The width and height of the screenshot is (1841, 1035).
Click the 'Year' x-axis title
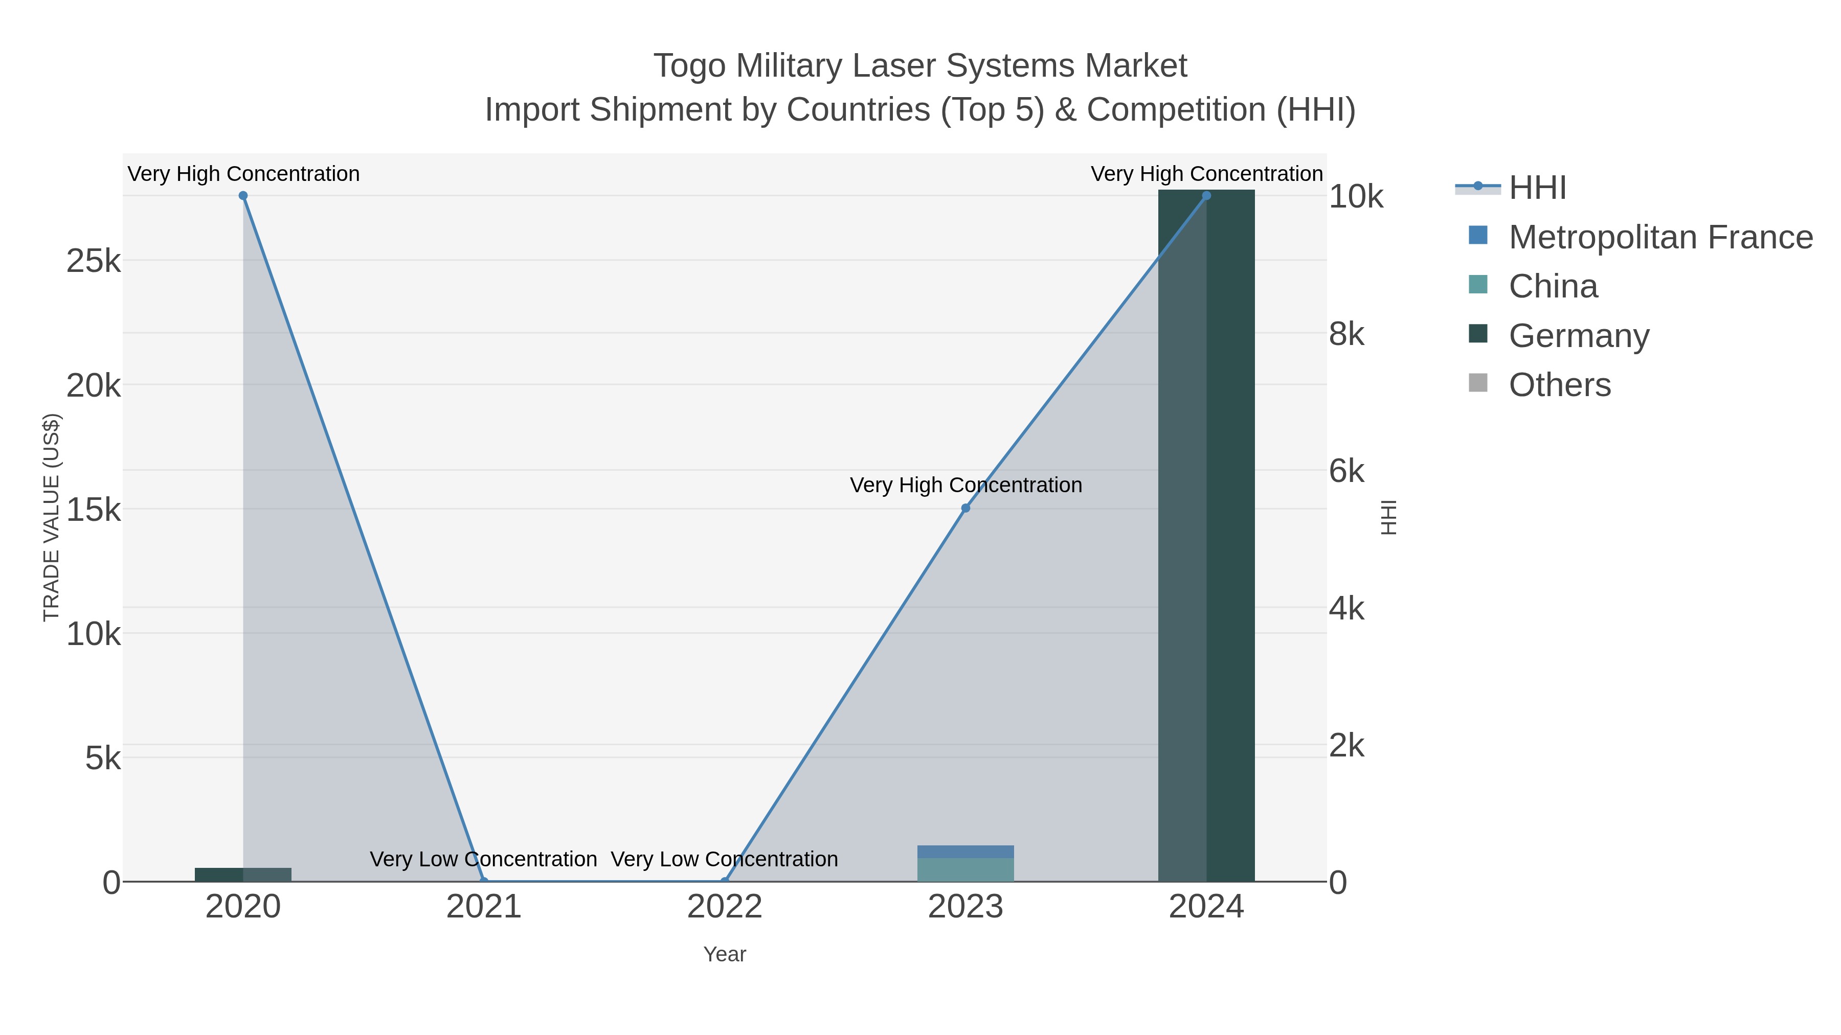[x=725, y=954]
